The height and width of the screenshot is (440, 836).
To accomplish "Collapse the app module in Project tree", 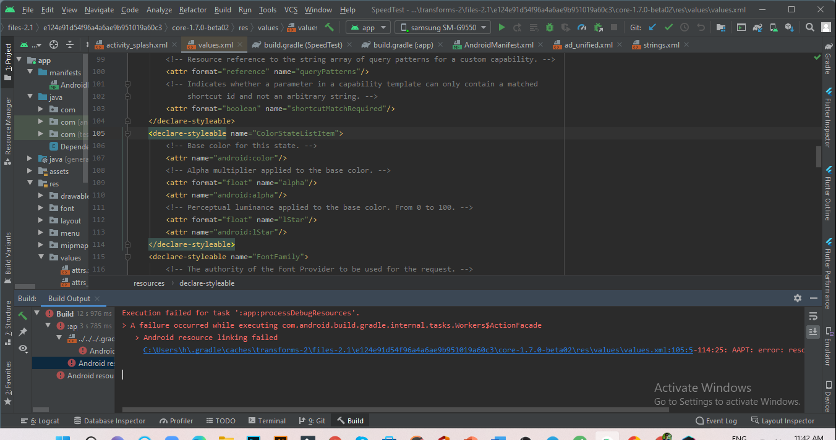I will click(19, 60).
